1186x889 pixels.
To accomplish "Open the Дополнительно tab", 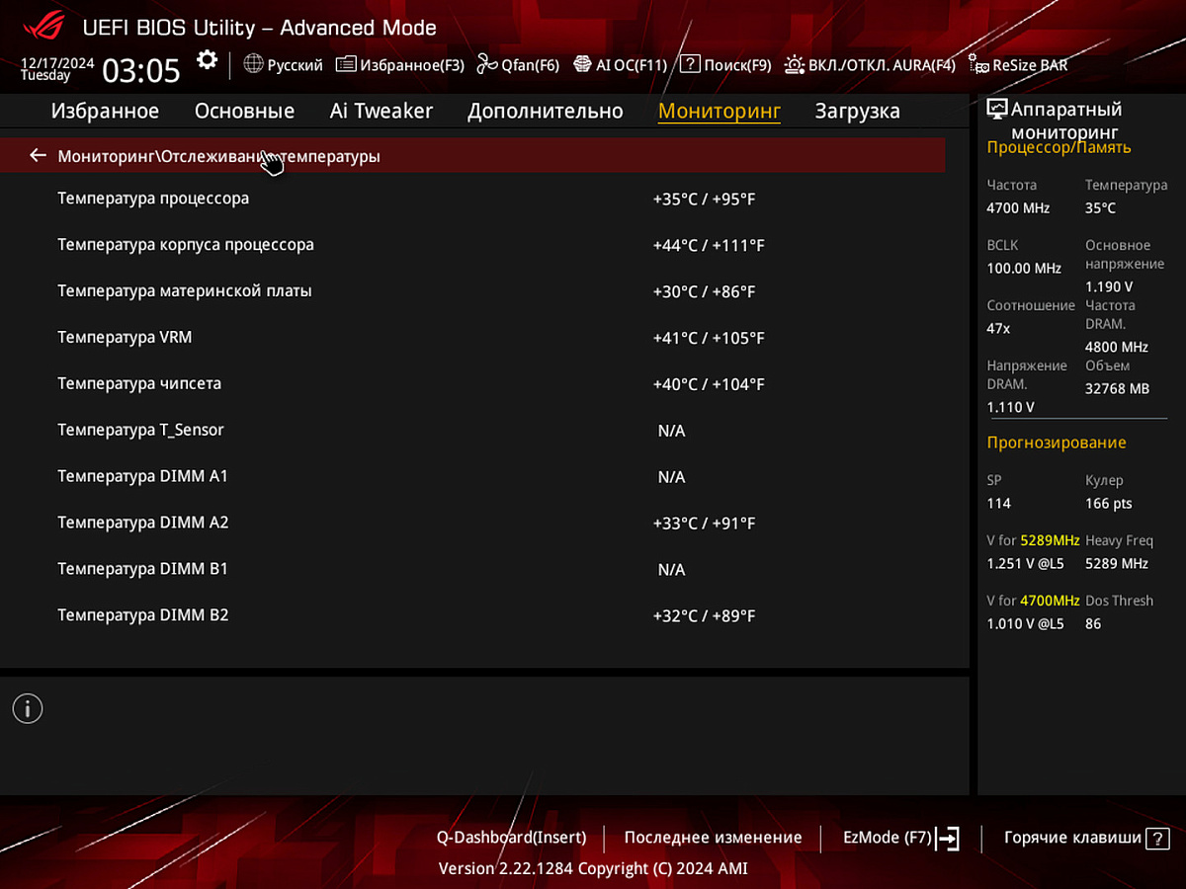I will pyautogui.click(x=546, y=111).
